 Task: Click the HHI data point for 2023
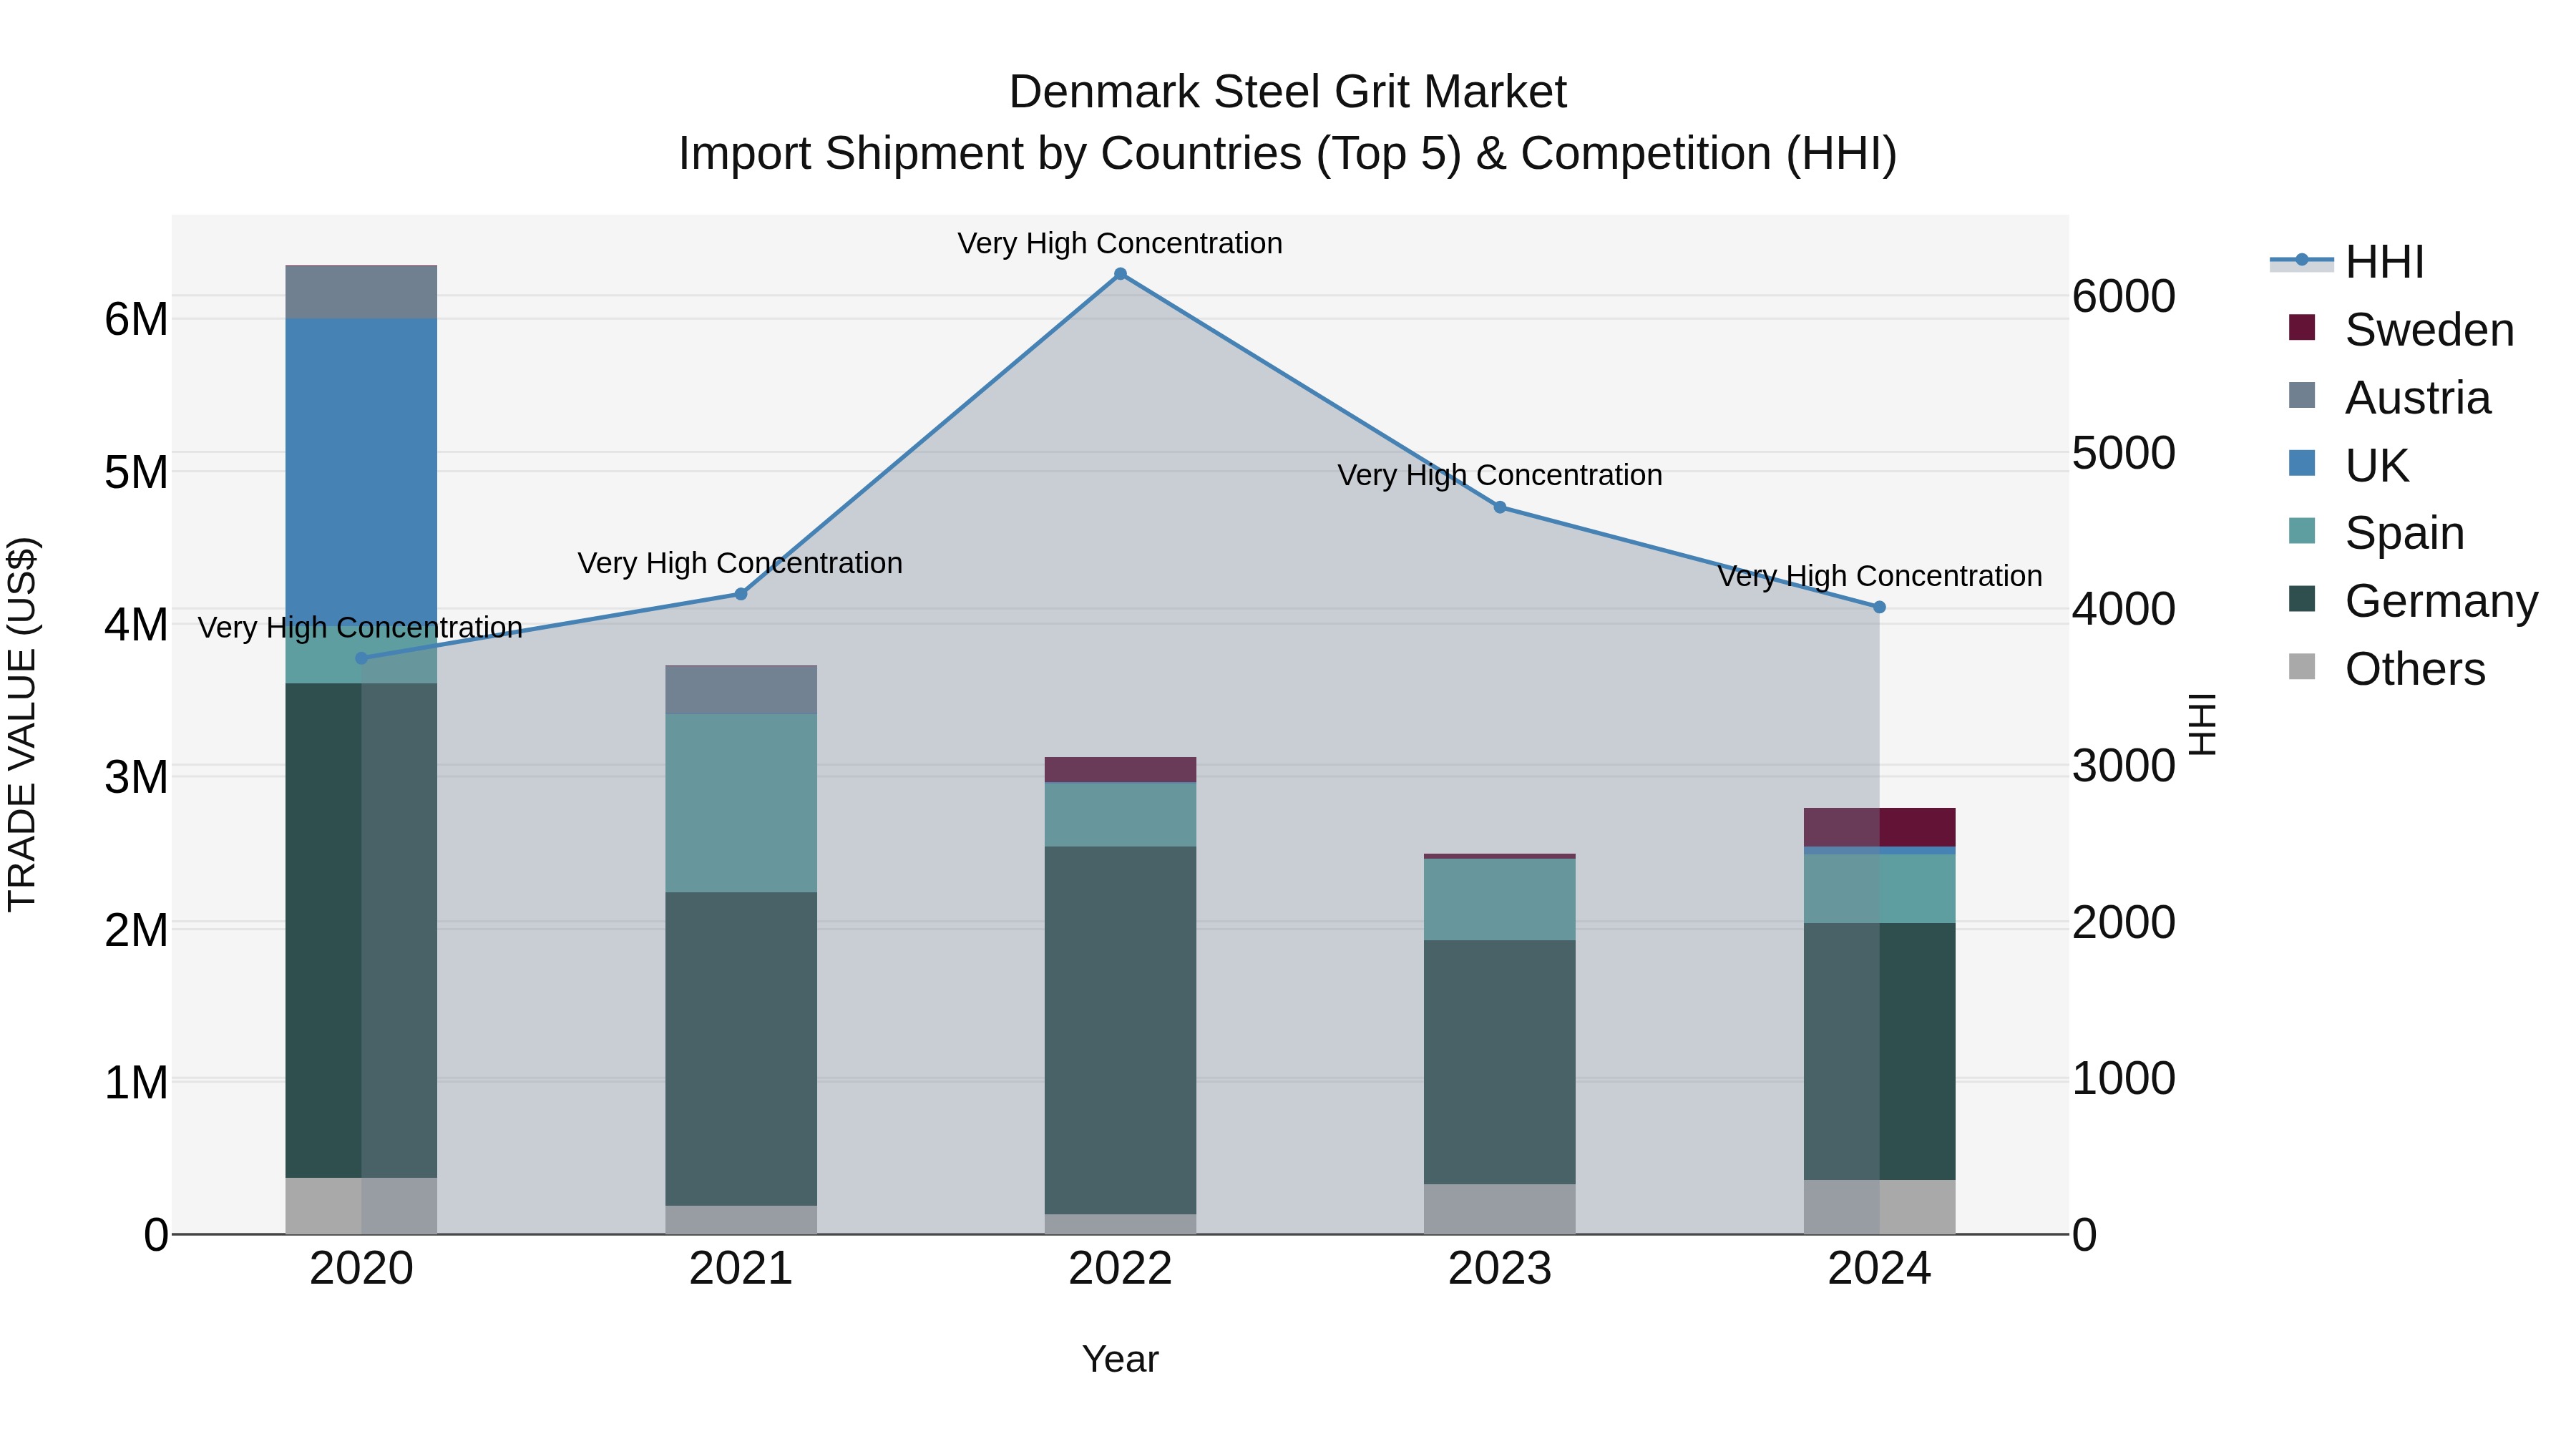(x=1500, y=507)
